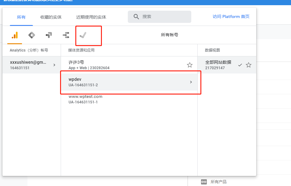Switch to the 所有 tab

click(21, 17)
